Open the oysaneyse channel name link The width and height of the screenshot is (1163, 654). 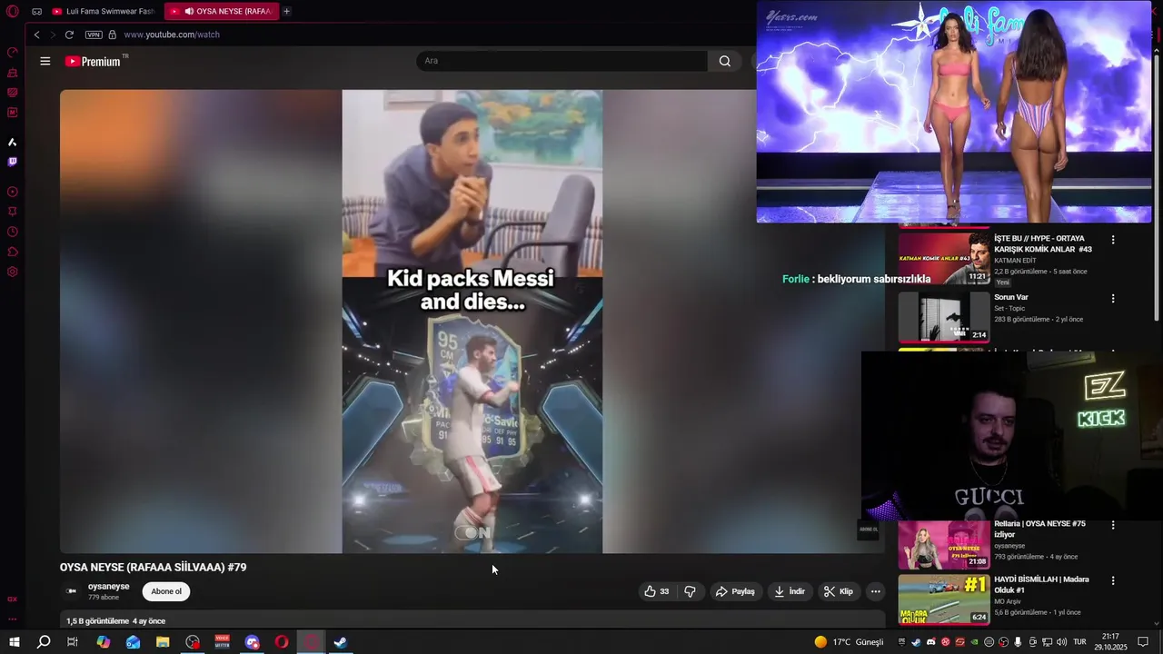(109, 587)
